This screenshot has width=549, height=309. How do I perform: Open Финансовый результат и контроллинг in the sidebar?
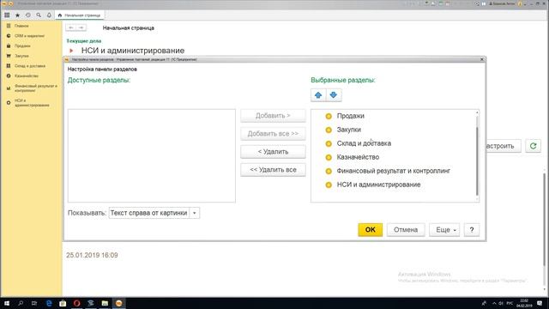pos(36,88)
